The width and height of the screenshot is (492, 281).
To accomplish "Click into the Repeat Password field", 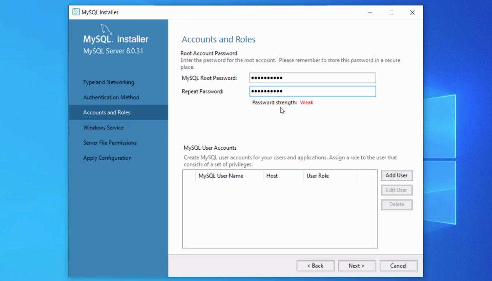I will coord(312,91).
